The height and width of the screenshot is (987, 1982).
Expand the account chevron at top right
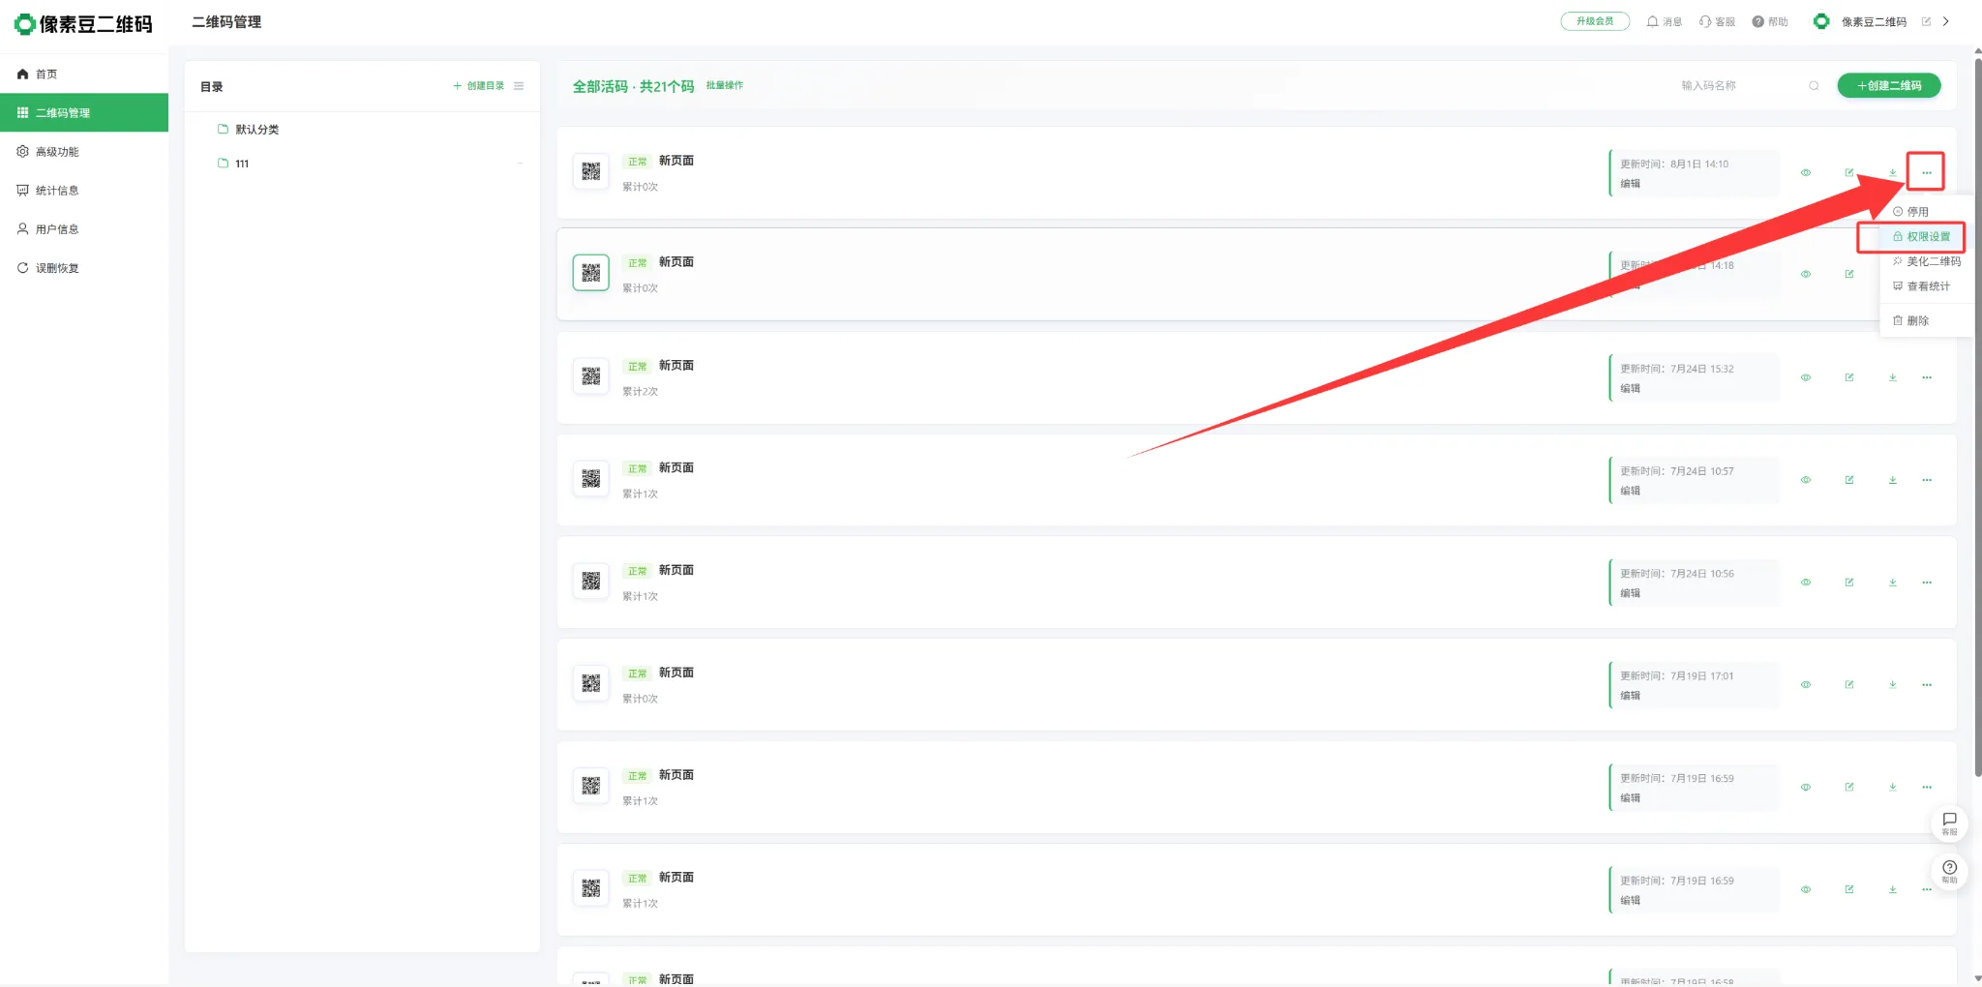pos(1946,21)
